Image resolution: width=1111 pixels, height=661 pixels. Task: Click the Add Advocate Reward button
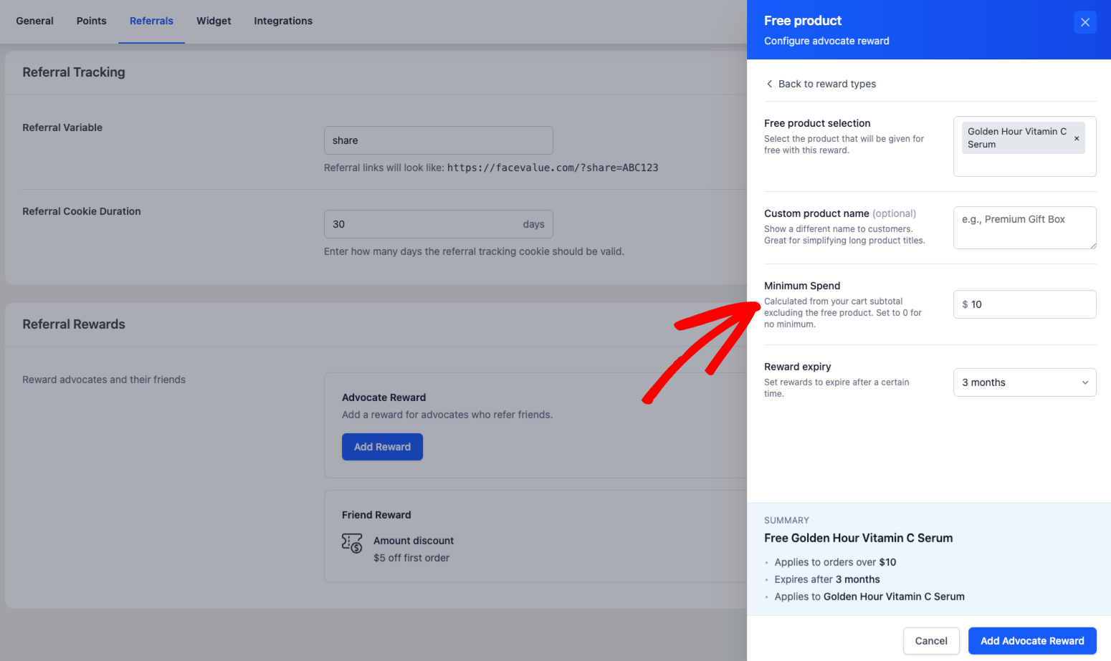1031,641
